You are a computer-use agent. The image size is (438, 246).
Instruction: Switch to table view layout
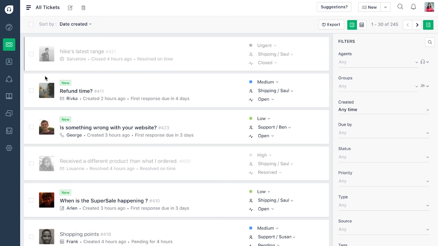pos(362,25)
